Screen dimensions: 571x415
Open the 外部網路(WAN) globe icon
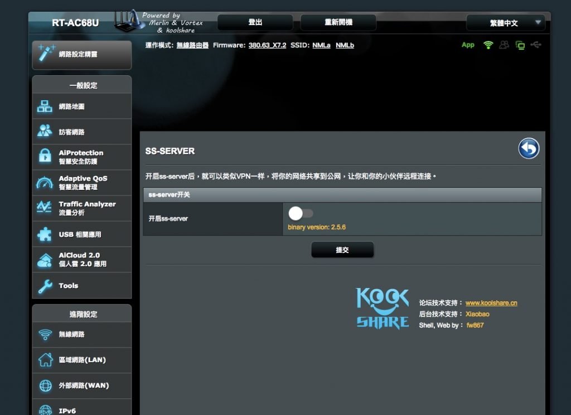[46, 385]
